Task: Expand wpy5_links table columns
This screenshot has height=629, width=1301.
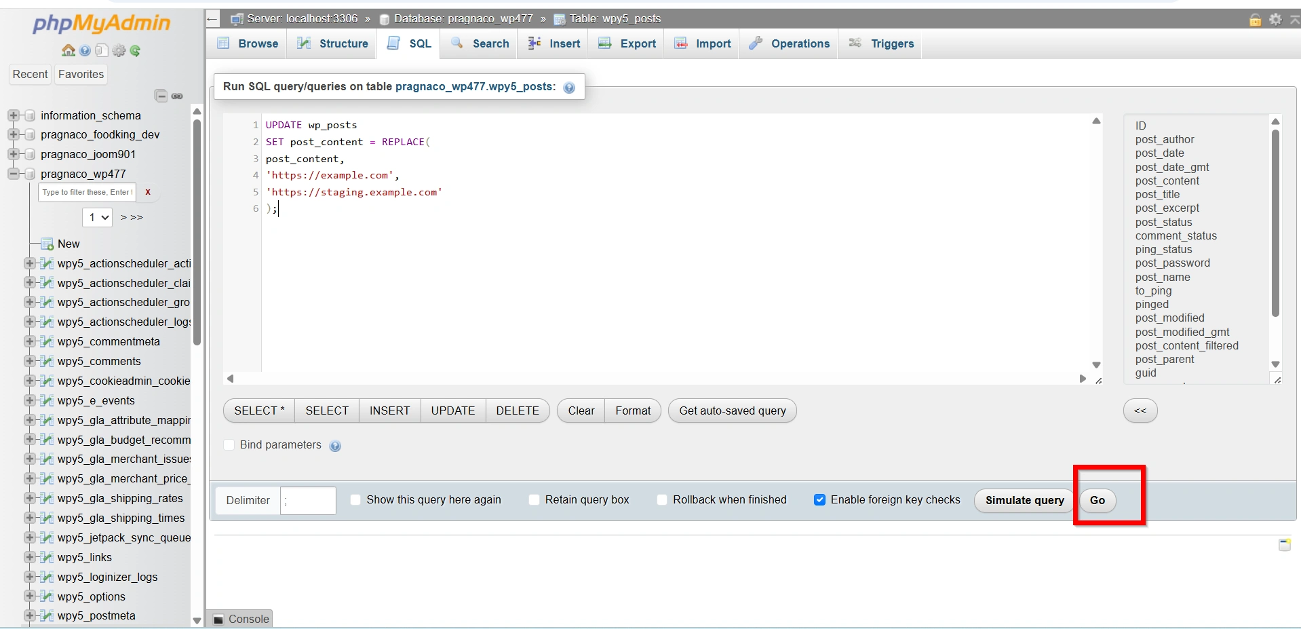Action: point(30,557)
